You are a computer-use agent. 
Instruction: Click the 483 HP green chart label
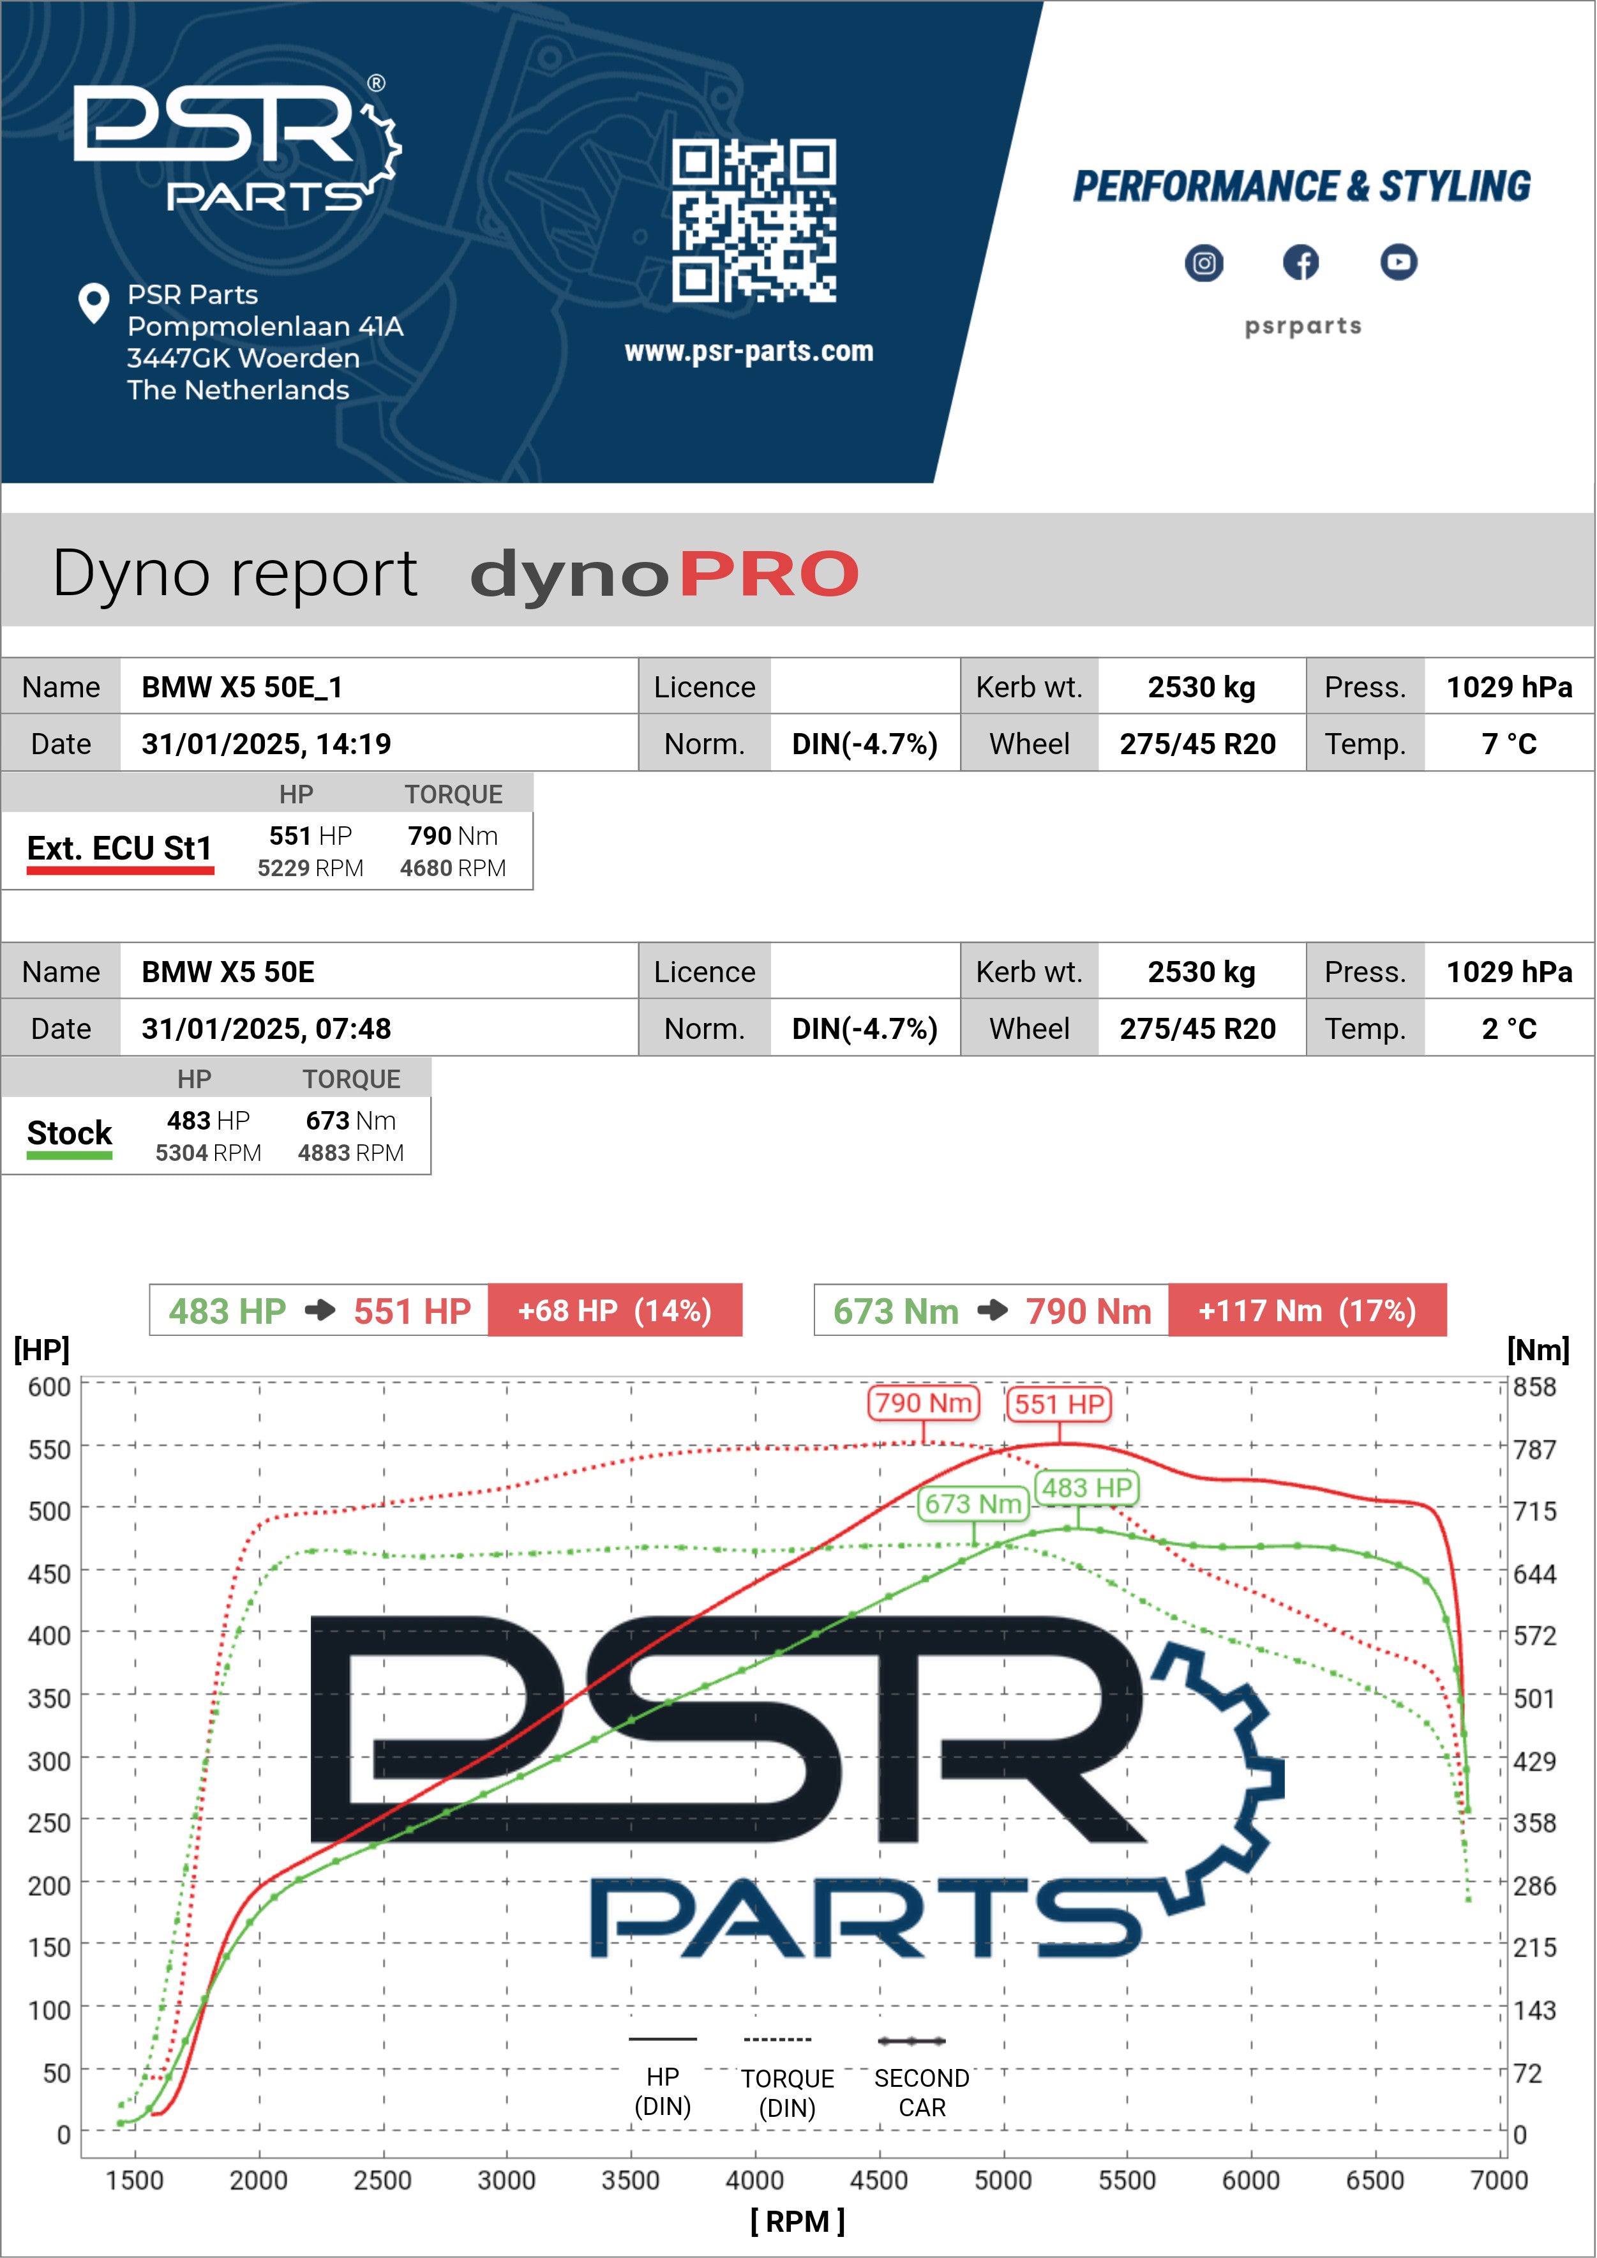tap(1086, 1488)
